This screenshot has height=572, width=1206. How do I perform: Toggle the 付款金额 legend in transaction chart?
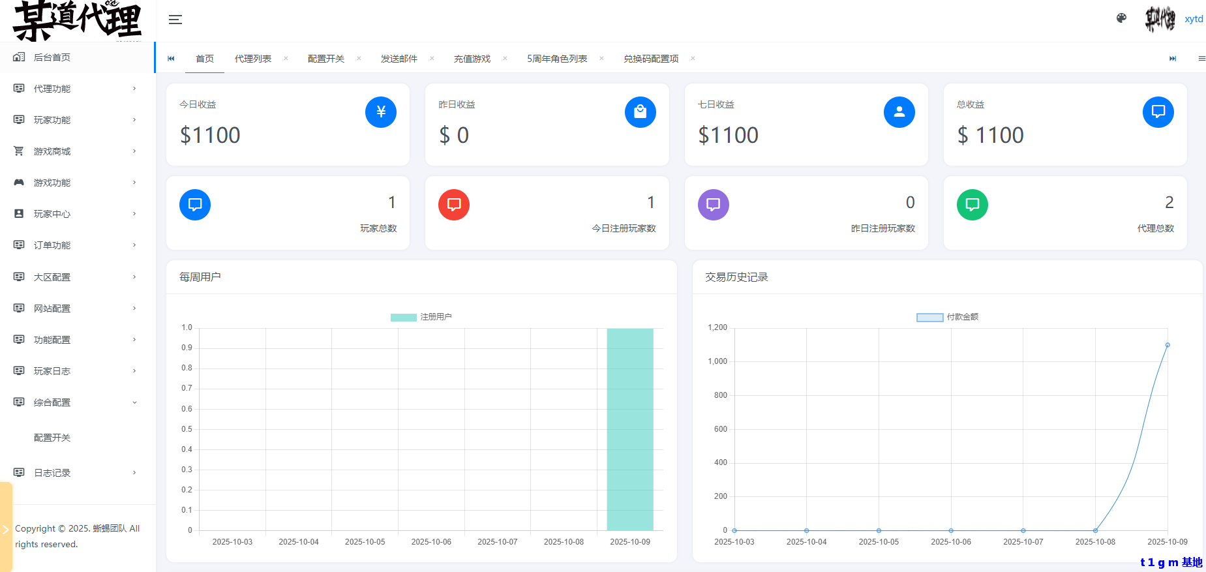[947, 317]
